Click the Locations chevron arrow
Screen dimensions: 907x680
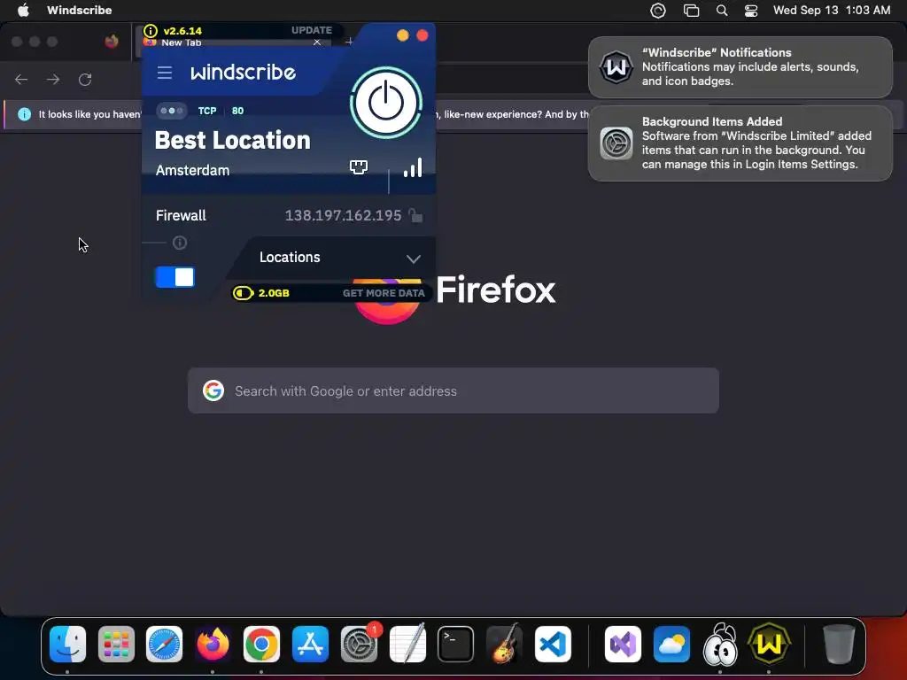[413, 259]
